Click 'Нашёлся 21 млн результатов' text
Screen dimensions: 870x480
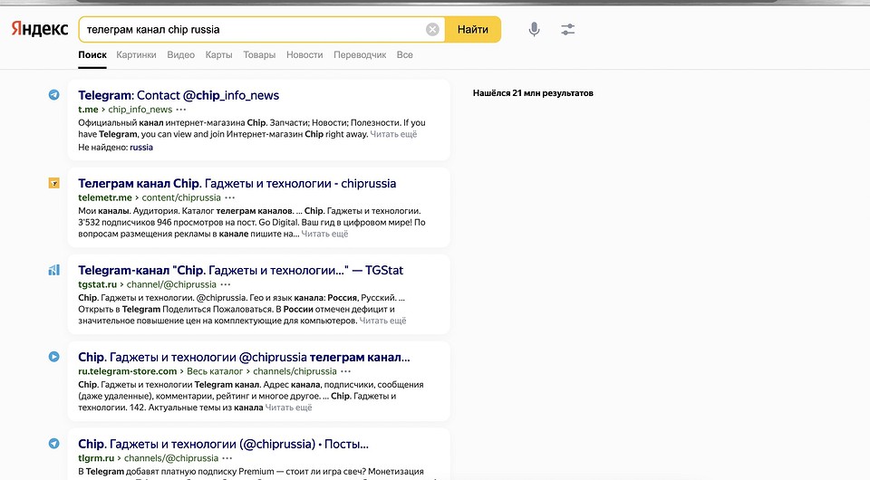click(x=533, y=93)
